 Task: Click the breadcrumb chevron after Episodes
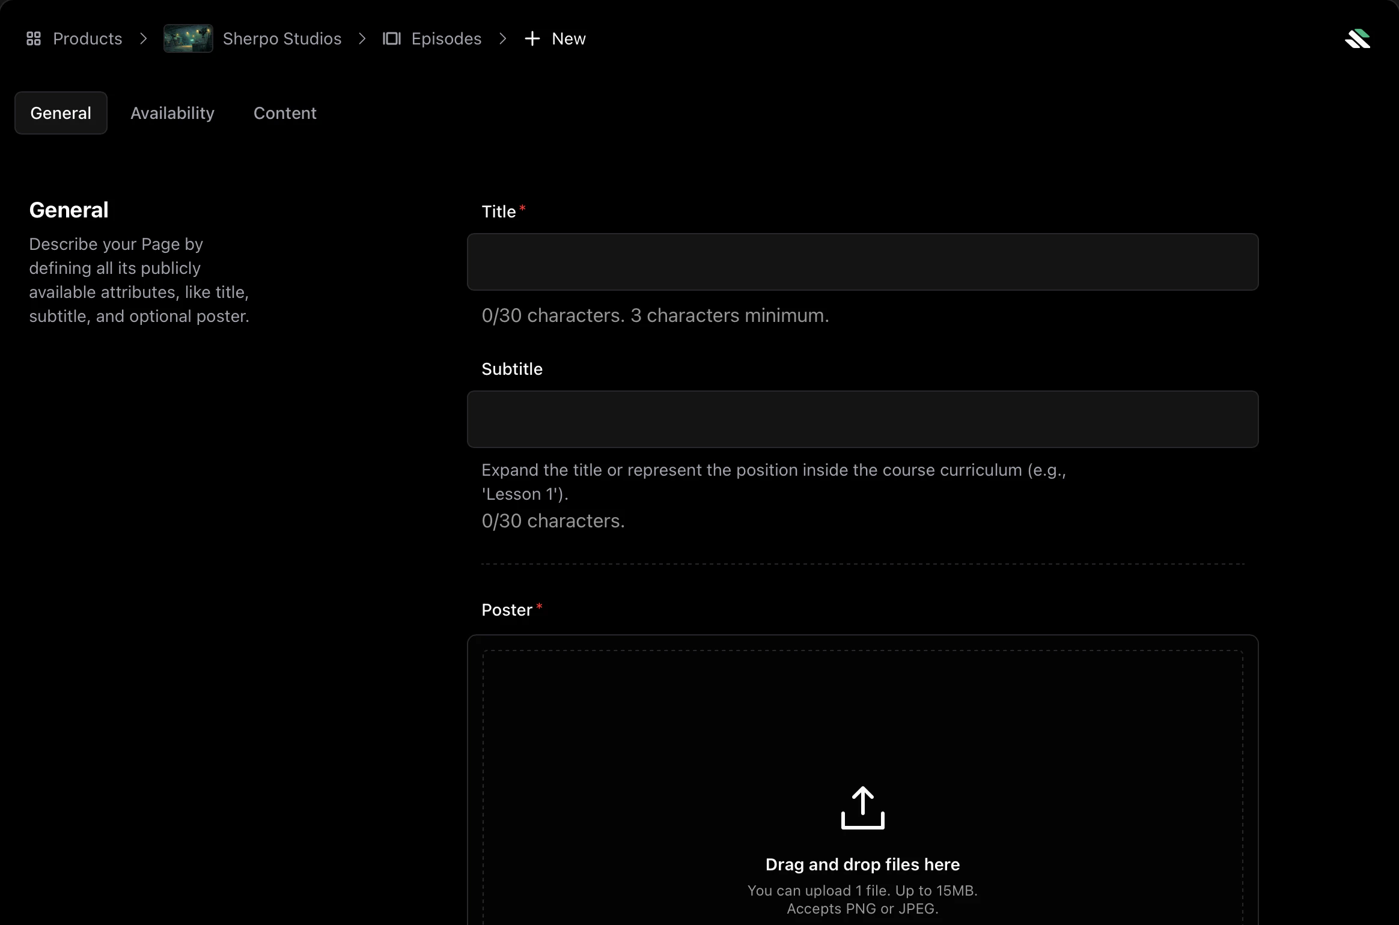coord(502,38)
